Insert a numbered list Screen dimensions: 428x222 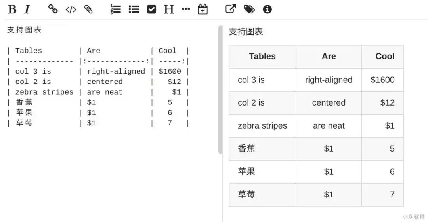click(115, 9)
